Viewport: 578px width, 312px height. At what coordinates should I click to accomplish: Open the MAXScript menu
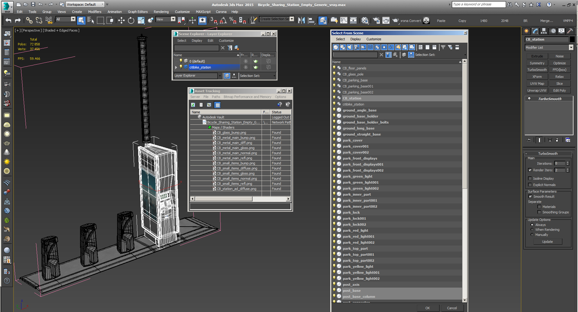[x=203, y=12]
